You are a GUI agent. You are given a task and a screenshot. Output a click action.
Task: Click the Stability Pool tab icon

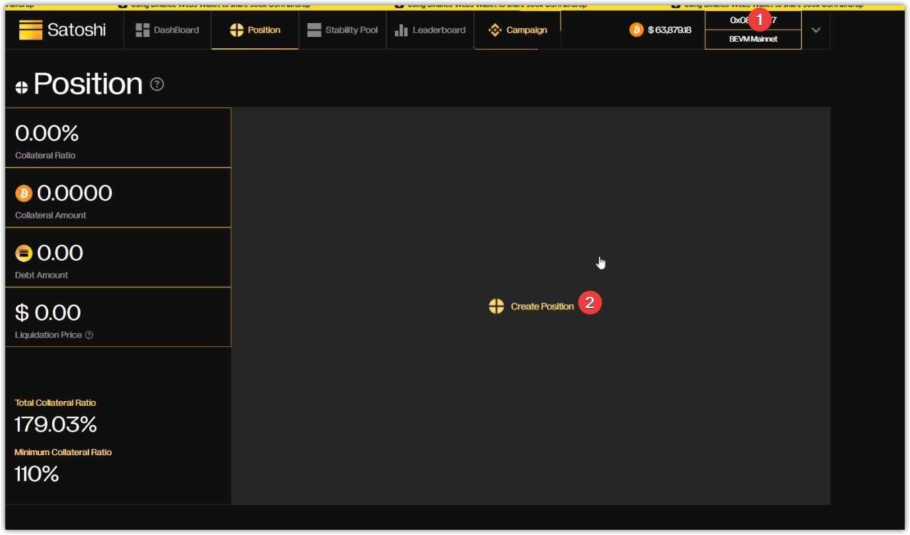[x=314, y=30]
